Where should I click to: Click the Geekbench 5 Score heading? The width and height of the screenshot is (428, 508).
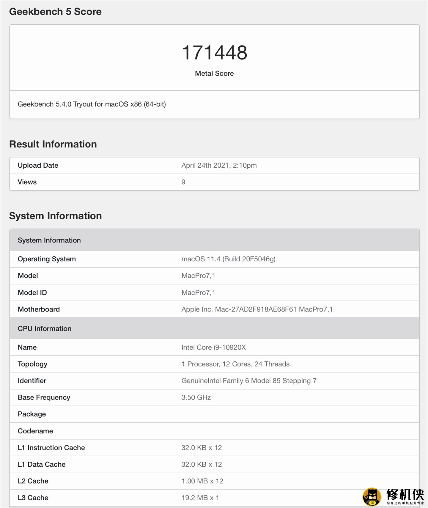[x=55, y=12]
